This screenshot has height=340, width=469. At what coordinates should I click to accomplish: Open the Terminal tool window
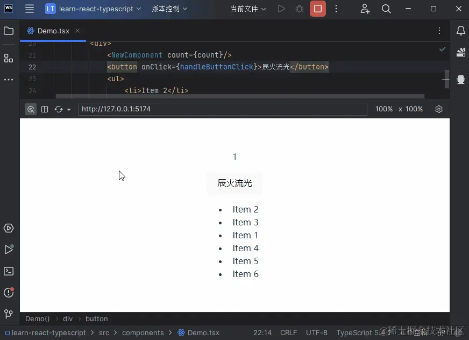coord(9,271)
